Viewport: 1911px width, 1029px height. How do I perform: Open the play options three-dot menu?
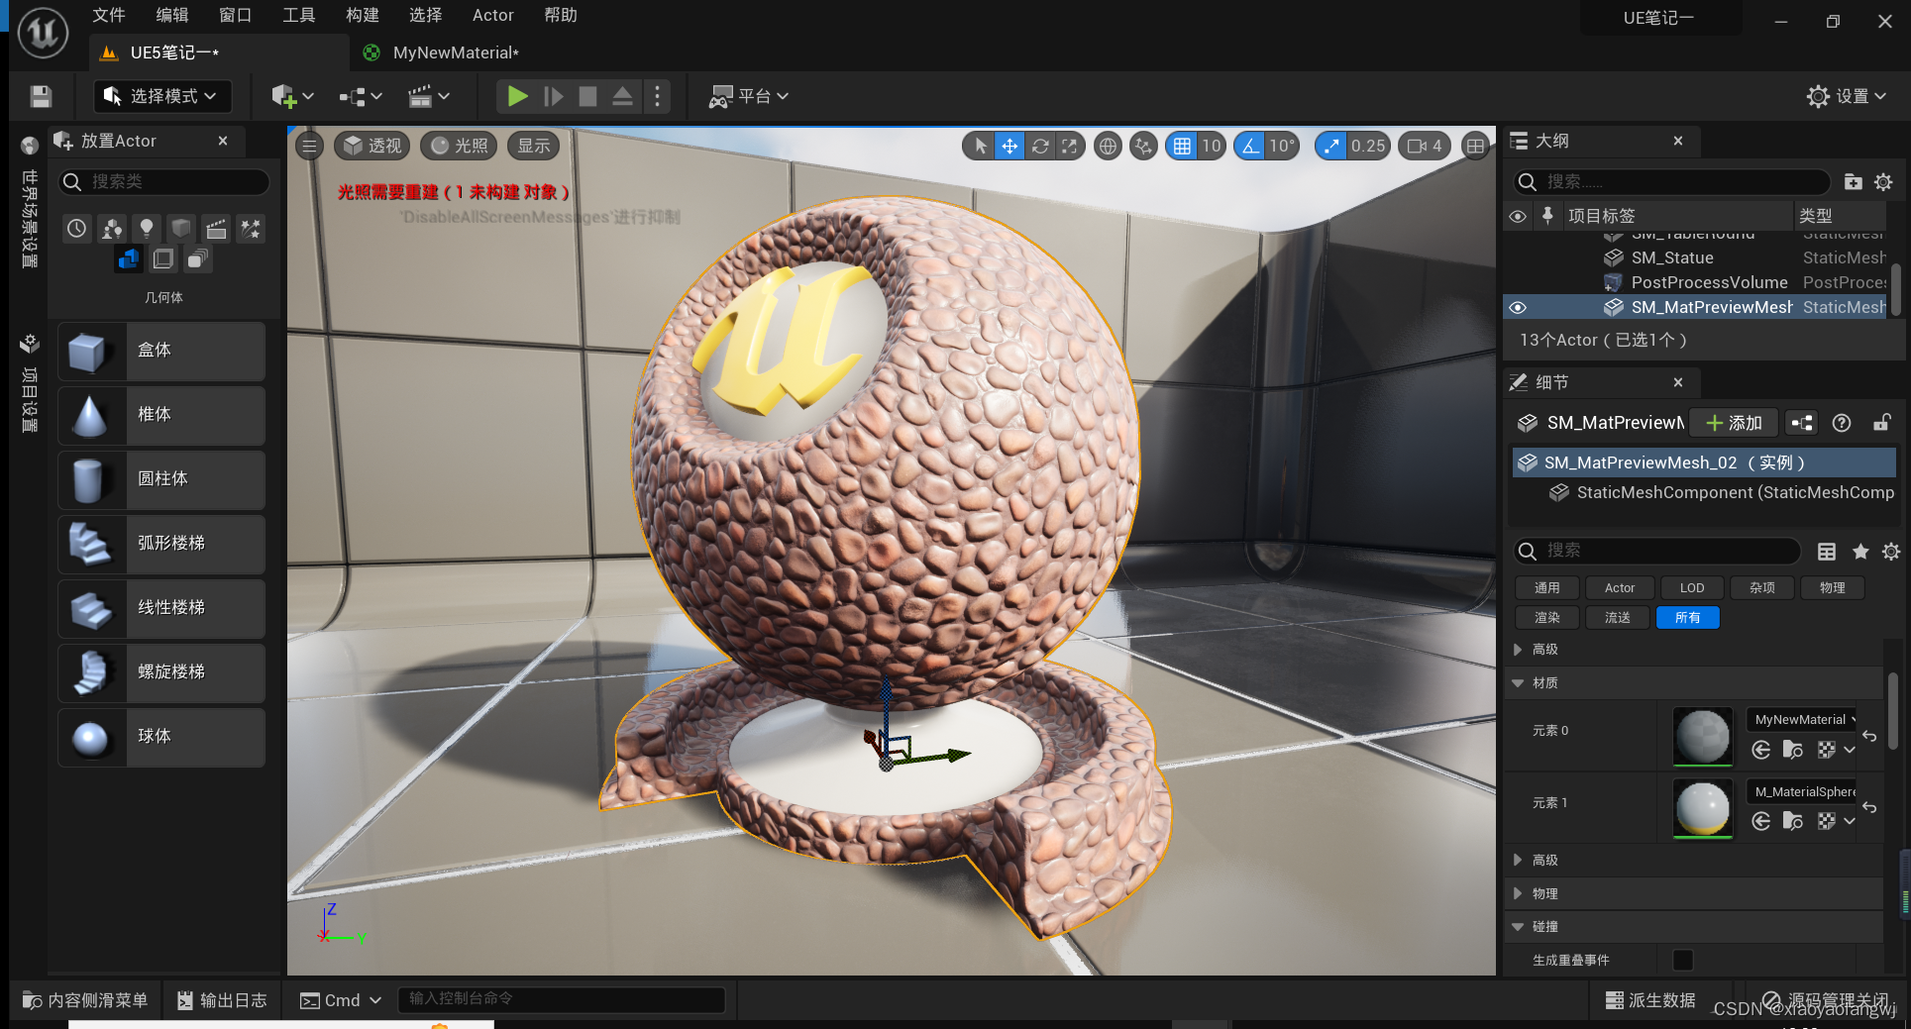(657, 96)
